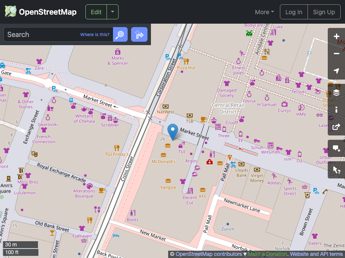The width and height of the screenshot is (345, 258).
Task: Open the Make a Donation link
Action: click(267, 254)
